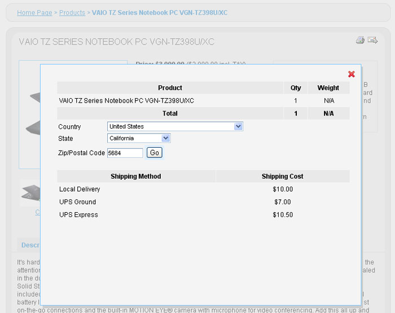Screen dimensions: 395x313
Task: Click the $10.00 shipping cost value
Action: coord(283,189)
